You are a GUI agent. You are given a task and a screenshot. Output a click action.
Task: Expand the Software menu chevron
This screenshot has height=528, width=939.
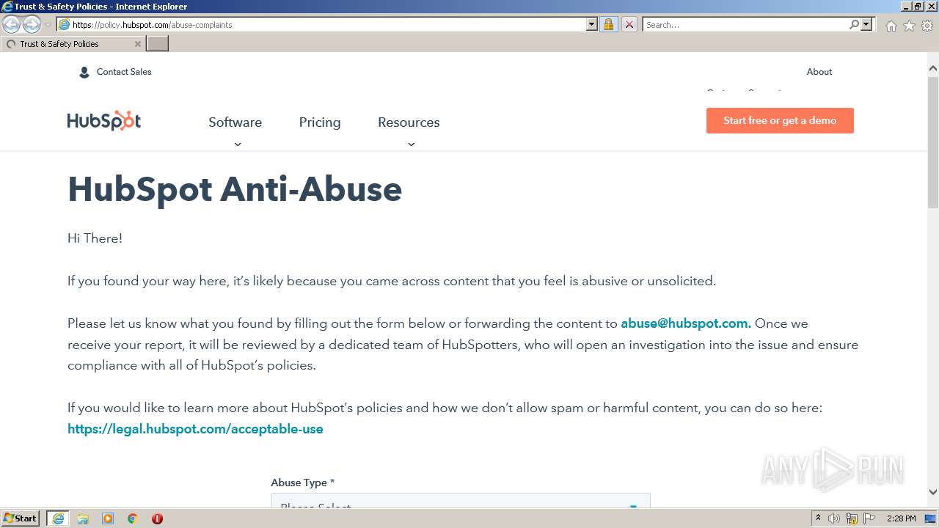point(237,144)
